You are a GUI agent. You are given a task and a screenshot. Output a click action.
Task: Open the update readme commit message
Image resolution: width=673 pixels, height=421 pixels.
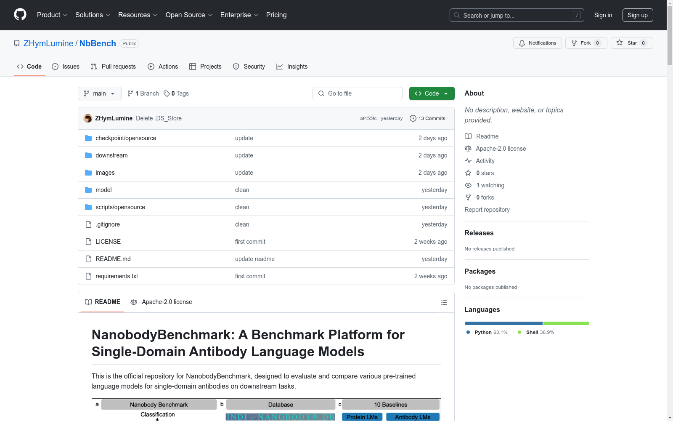[x=255, y=259]
